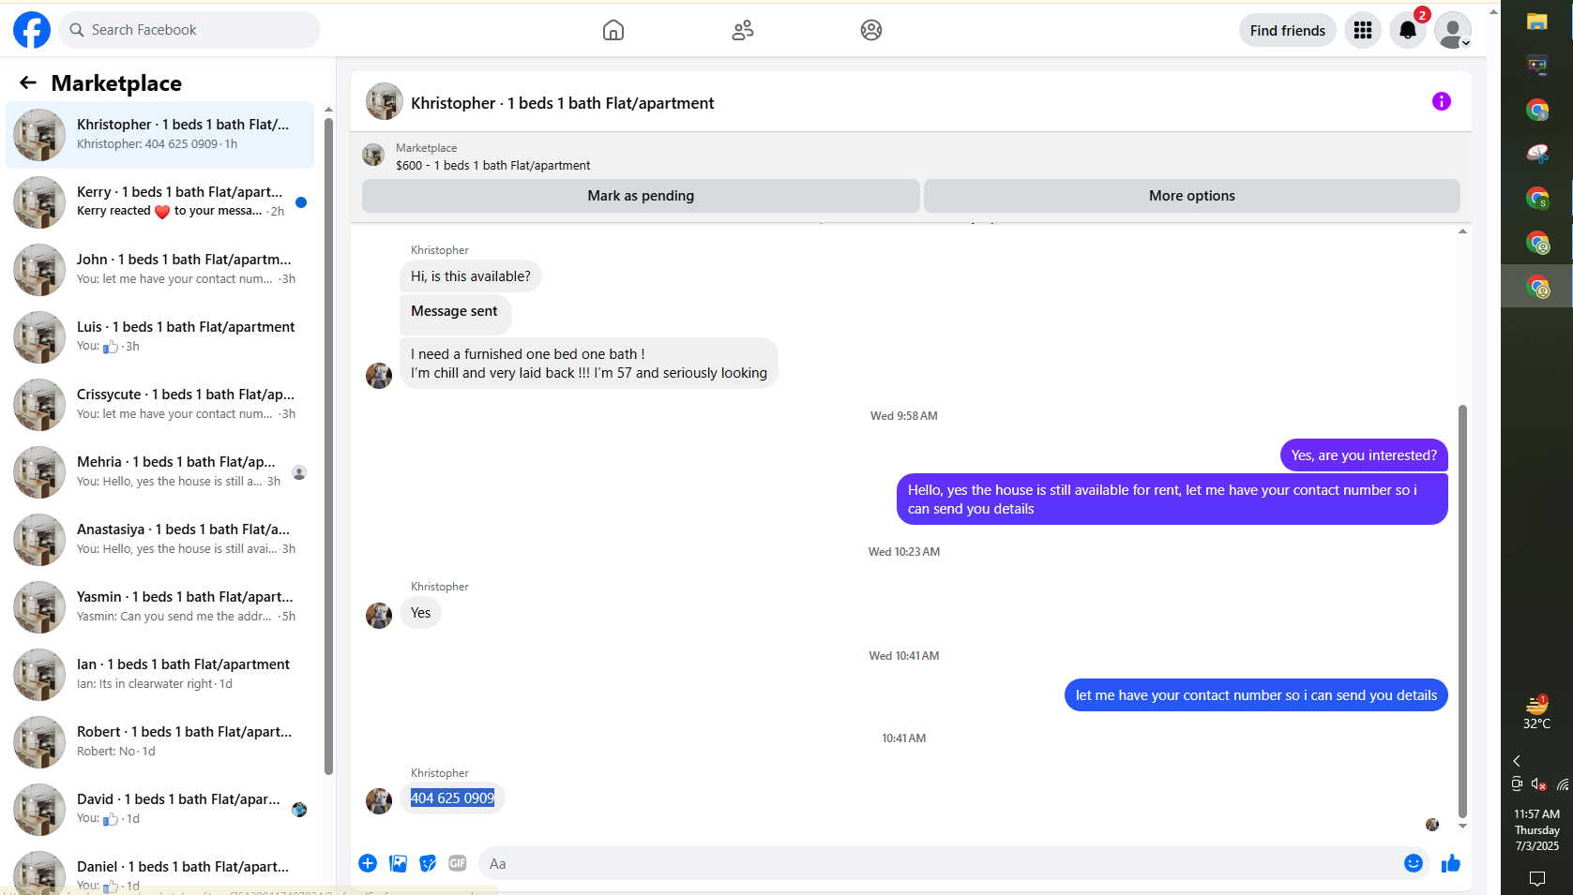Open Ian conversation in list

click(160, 675)
